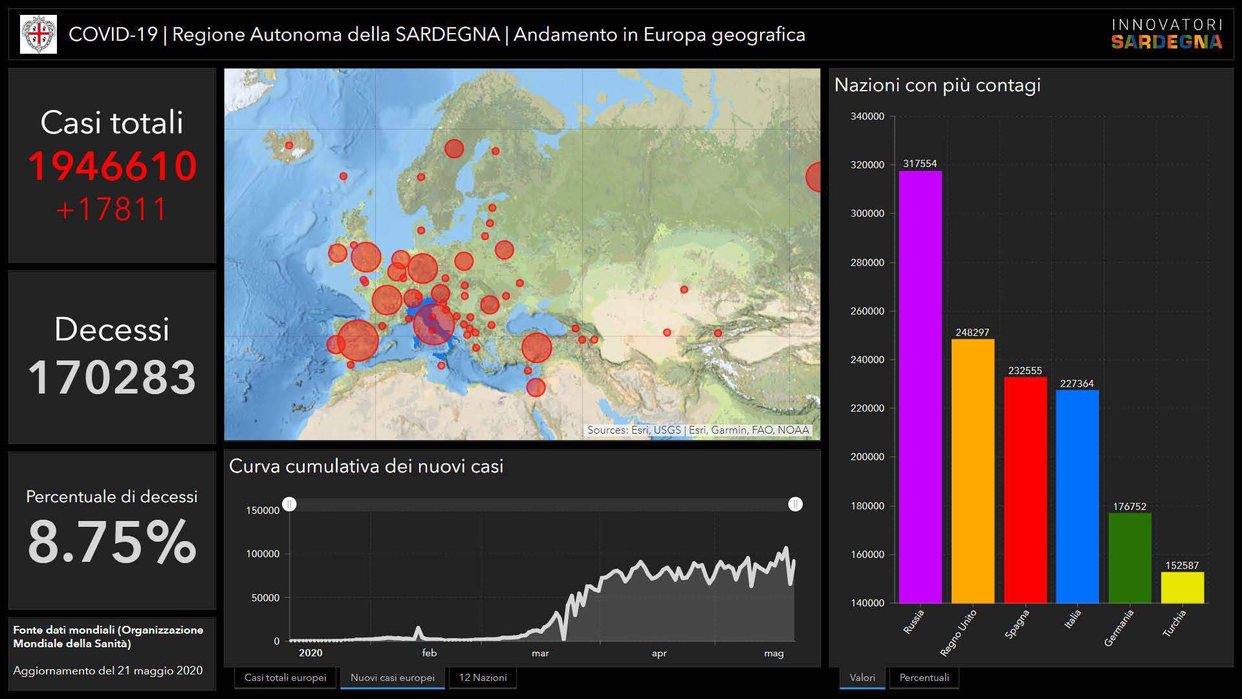Image resolution: width=1242 pixels, height=699 pixels.
Task: Click the right handle of the time range slider
Action: 795,504
